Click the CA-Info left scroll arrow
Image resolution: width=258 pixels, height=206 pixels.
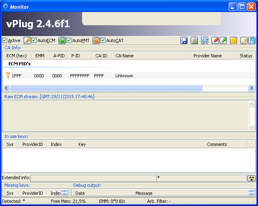[x=6, y=88]
